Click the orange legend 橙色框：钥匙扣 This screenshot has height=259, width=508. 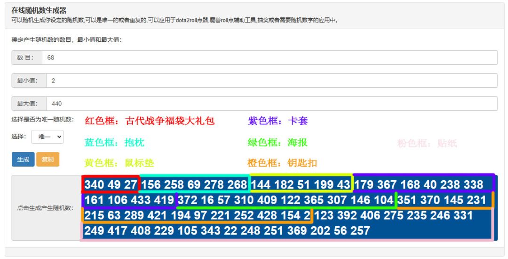(282, 163)
